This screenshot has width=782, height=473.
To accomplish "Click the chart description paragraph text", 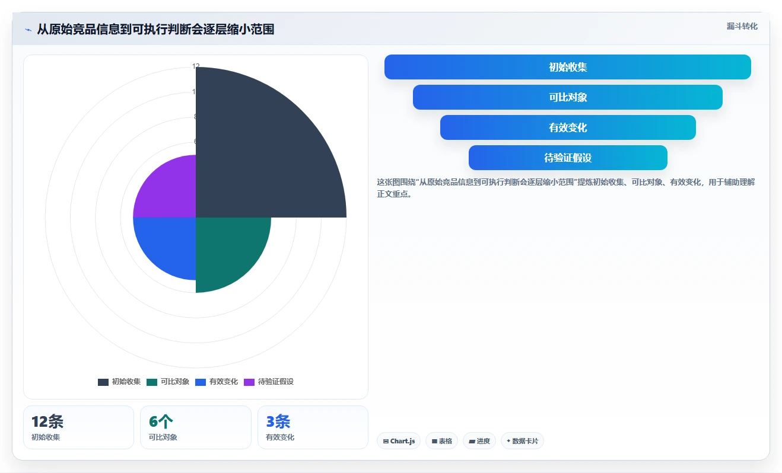I will click(565, 188).
